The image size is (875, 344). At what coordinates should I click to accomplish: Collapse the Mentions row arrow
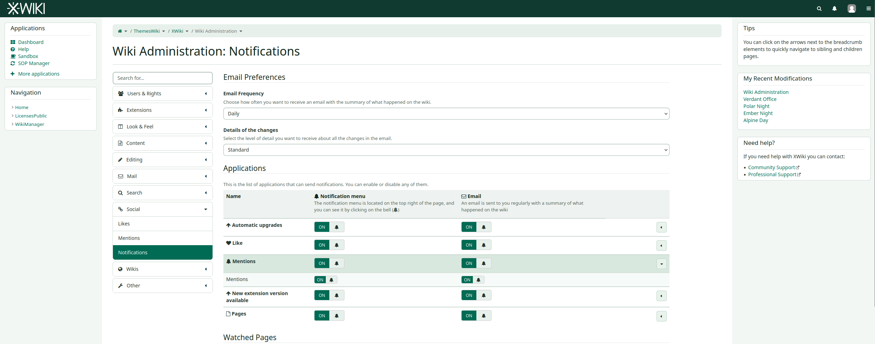pyautogui.click(x=661, y=264)
